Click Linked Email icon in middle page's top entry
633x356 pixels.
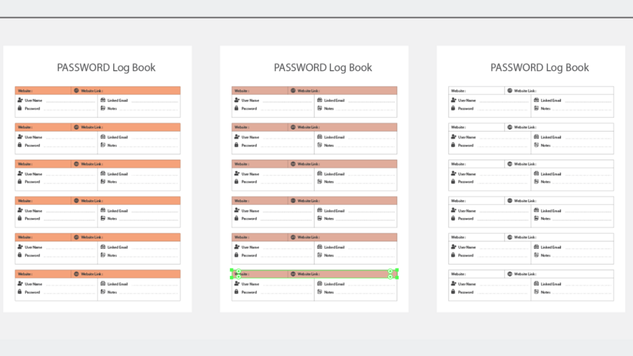(320, 100)
